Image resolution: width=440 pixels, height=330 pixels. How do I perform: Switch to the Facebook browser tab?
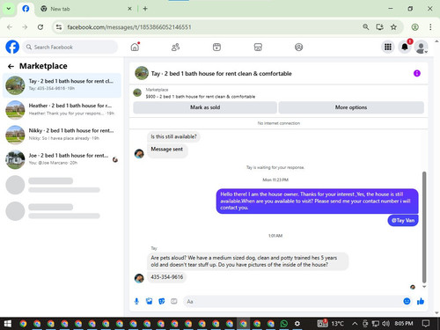pyautogui.click(x=26, y=9)
